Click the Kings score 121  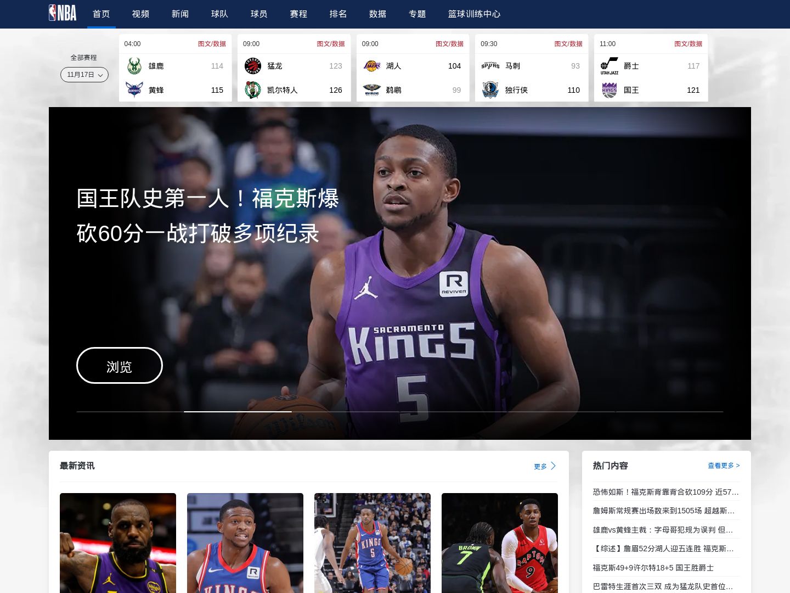(x=693, y=90)
